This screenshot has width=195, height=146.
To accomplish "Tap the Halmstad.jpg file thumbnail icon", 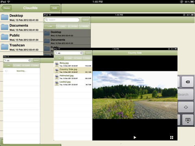I will [x=56, y=77].
